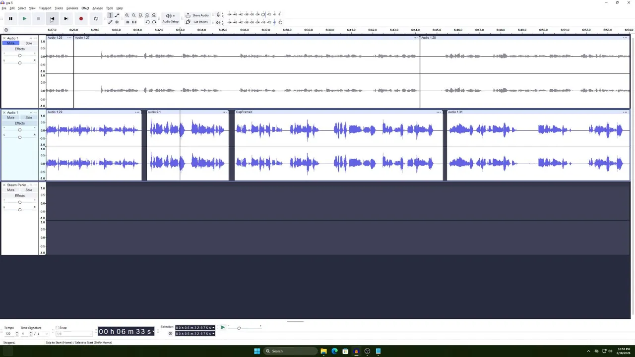Open Audio 1.29 clip options menu

[137, 112]
